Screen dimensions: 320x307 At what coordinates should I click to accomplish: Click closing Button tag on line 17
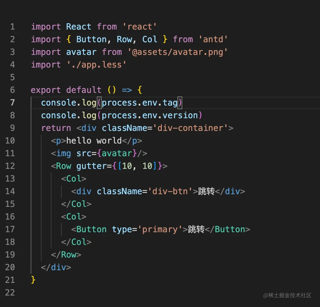[227, 229]
